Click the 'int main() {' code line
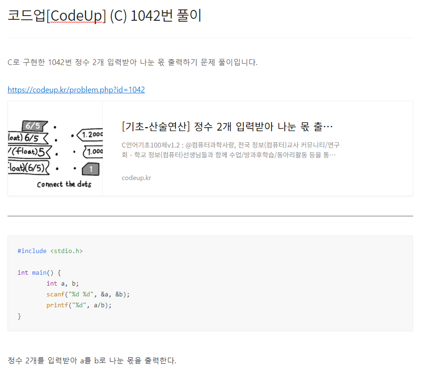 [x=39, y=273]
